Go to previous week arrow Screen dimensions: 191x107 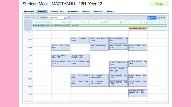point(33,18)
